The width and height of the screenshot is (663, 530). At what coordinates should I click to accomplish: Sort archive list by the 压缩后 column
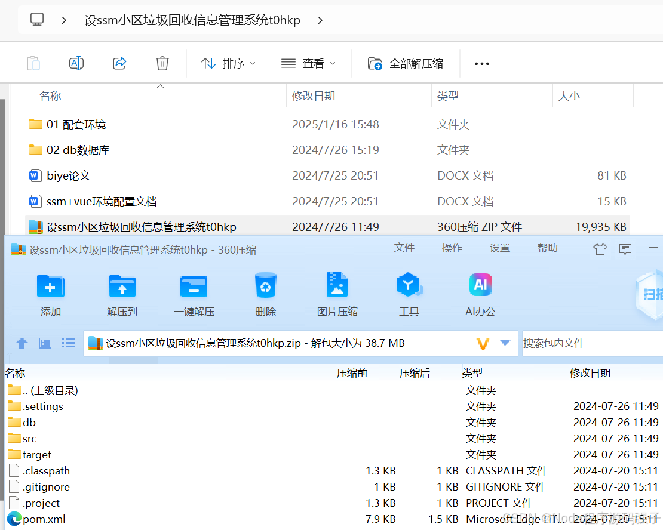coord(415,373)
